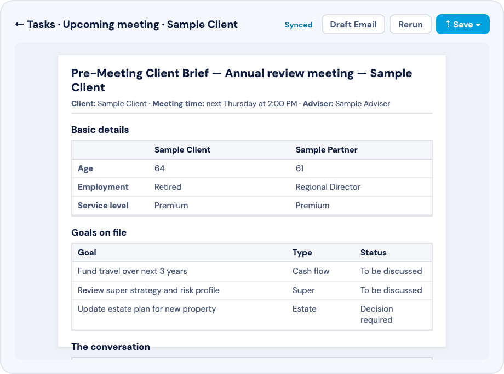Image resolution: width=504 pixels, height=374 pixels.
Task: Click the upload arrow icon in Save
Action: (x=448, y=24)
